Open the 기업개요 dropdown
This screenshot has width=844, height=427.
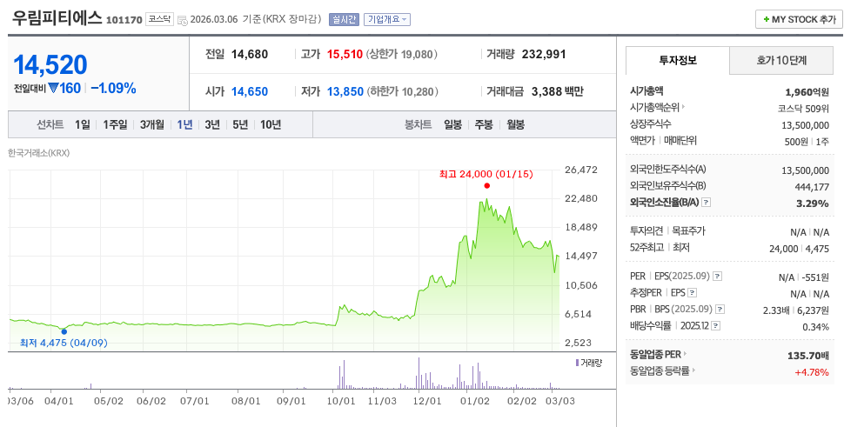[x=387, y=19]
